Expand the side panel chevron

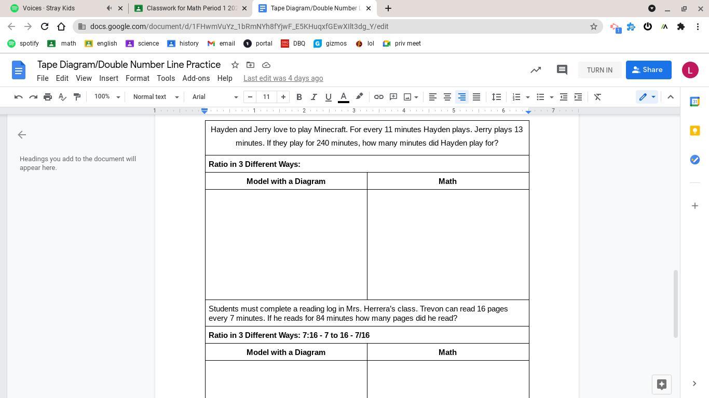tap(694, 383)
